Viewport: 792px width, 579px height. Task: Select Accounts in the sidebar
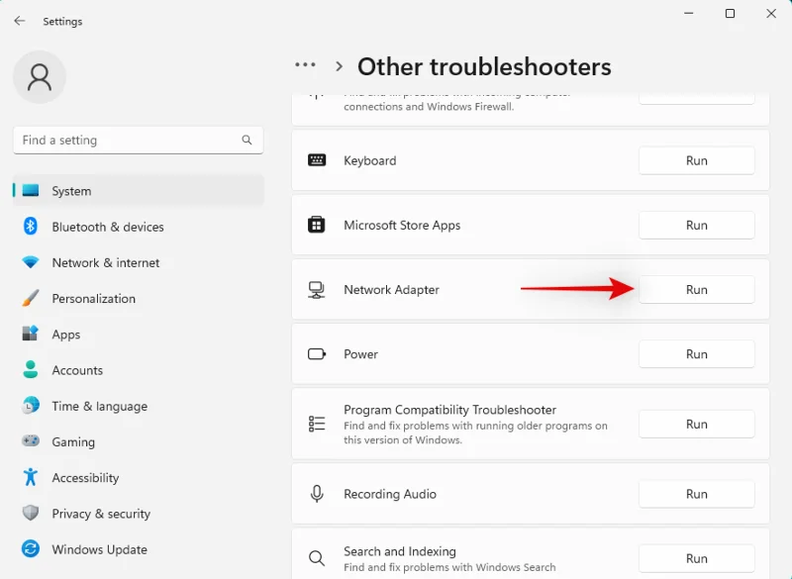[x=77, y=370]
